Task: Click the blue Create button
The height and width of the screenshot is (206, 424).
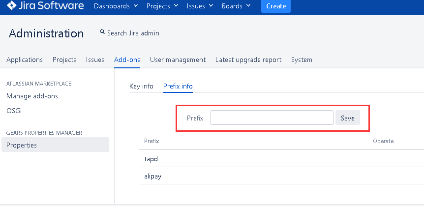Action: click(276, 6)
